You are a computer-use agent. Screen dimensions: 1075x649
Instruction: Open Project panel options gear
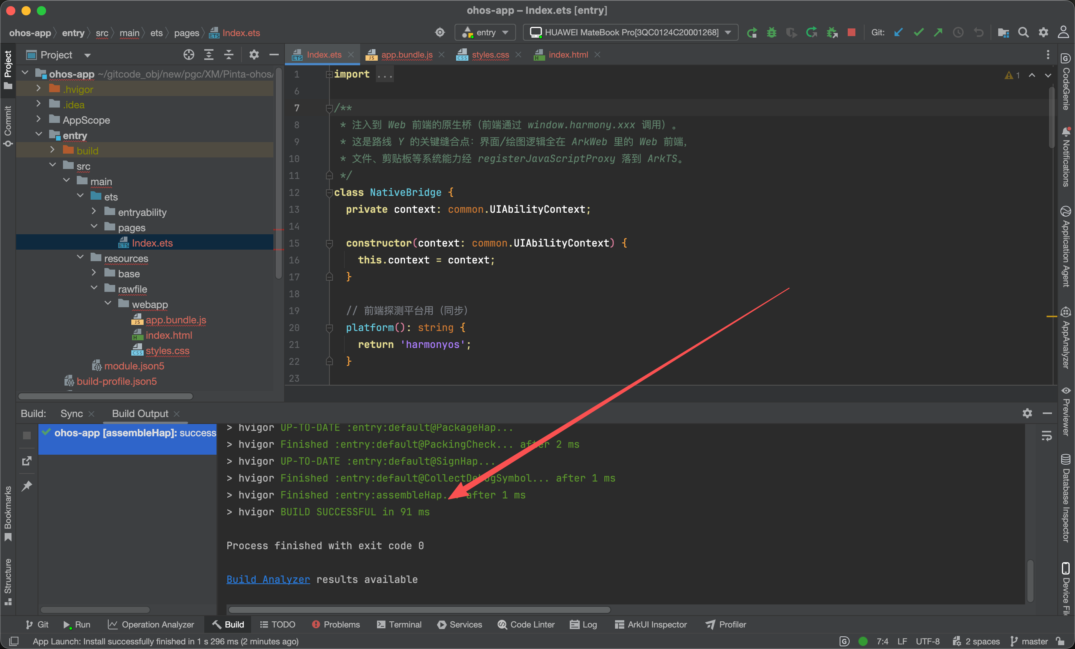click(x=254, y=55)
